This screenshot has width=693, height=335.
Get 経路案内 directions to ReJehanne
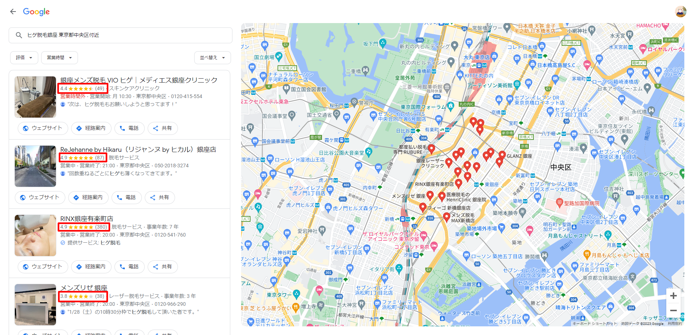point(88,197)
